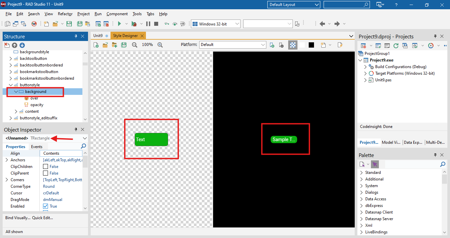Click the Forward navigation arrow
This screenshot has height=238, width=450.
[337, 24]
